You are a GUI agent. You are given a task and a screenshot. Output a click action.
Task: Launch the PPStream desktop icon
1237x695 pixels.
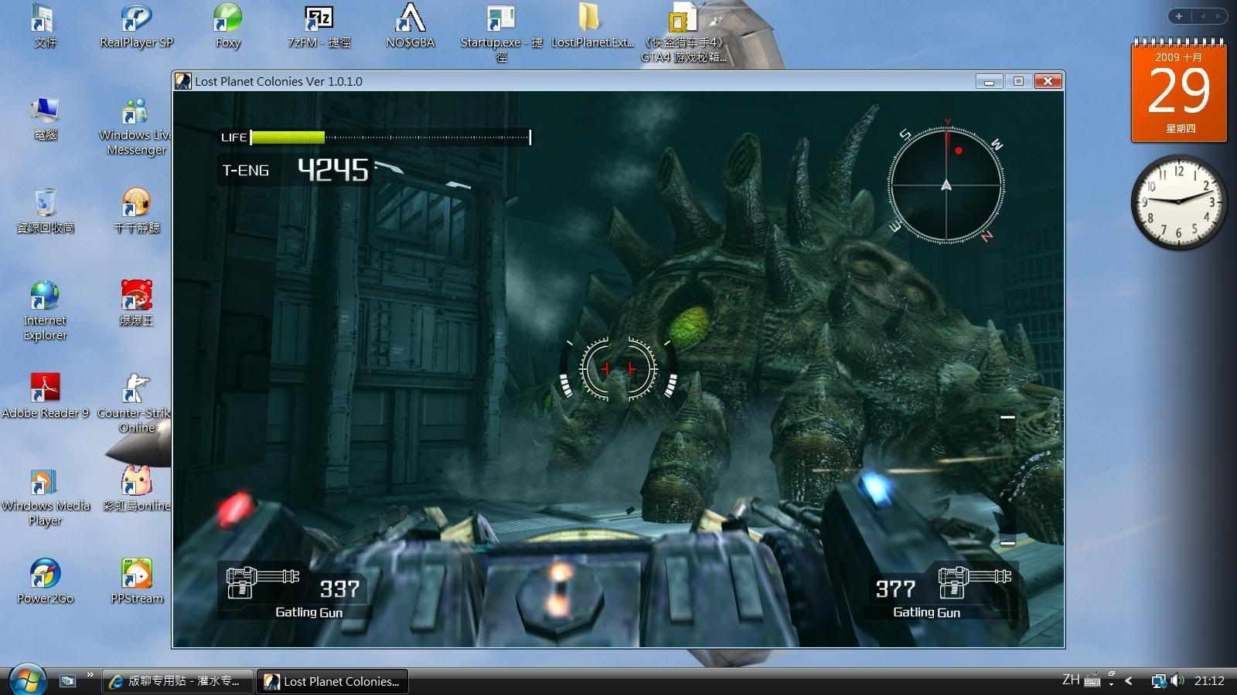click(x=136, y=581)
